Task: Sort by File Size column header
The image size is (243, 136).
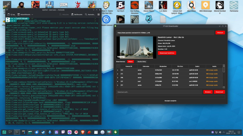Action: 180,66
